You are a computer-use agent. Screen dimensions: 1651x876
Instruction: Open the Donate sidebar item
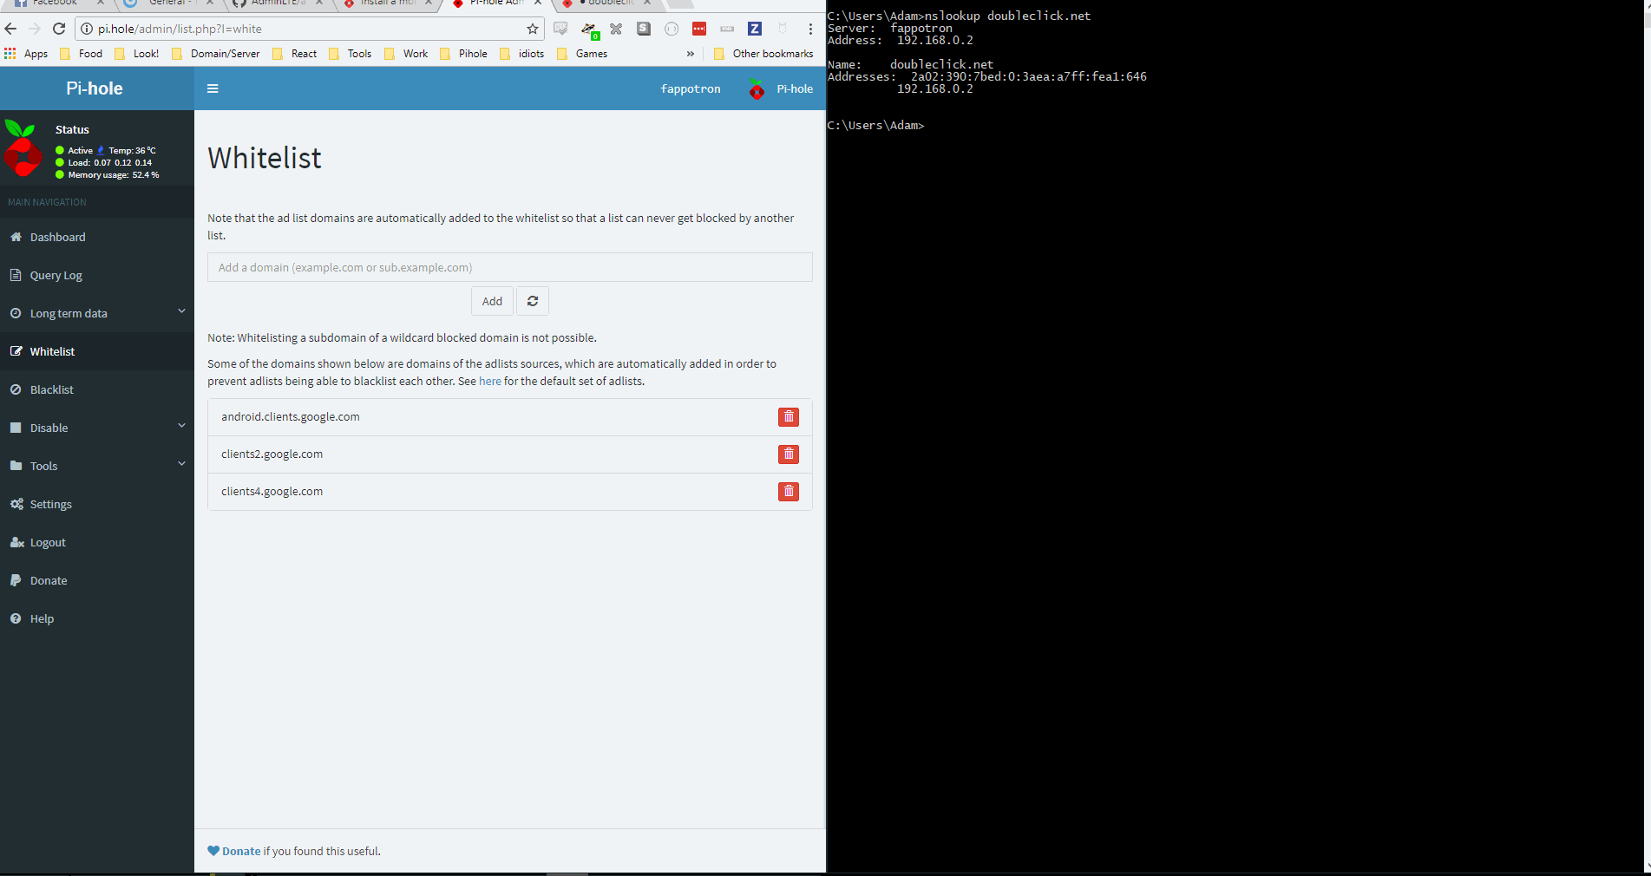pos(97,580)
